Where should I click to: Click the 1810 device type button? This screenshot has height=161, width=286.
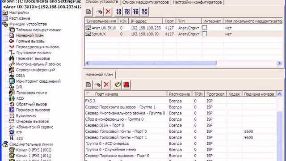pos(118,12)
